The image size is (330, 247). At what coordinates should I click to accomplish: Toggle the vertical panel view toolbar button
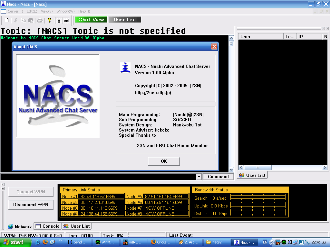59,21
